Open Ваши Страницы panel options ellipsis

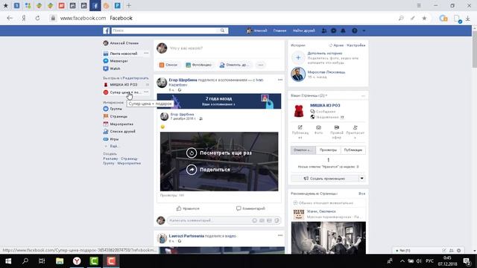pos(363,96)
